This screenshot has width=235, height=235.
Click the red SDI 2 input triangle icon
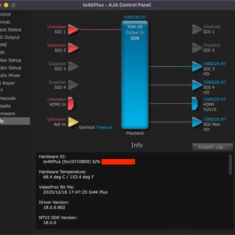pyautogui.click(x=73, y=48)
